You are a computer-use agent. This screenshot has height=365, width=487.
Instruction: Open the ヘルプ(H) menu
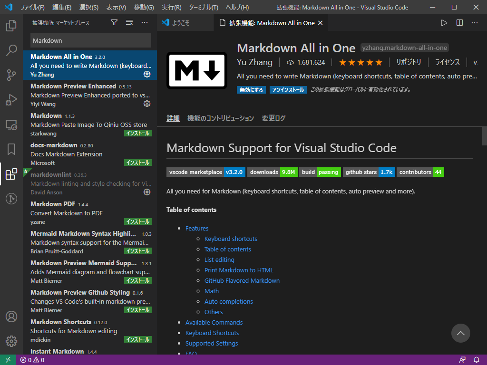(x=237, y=8)
